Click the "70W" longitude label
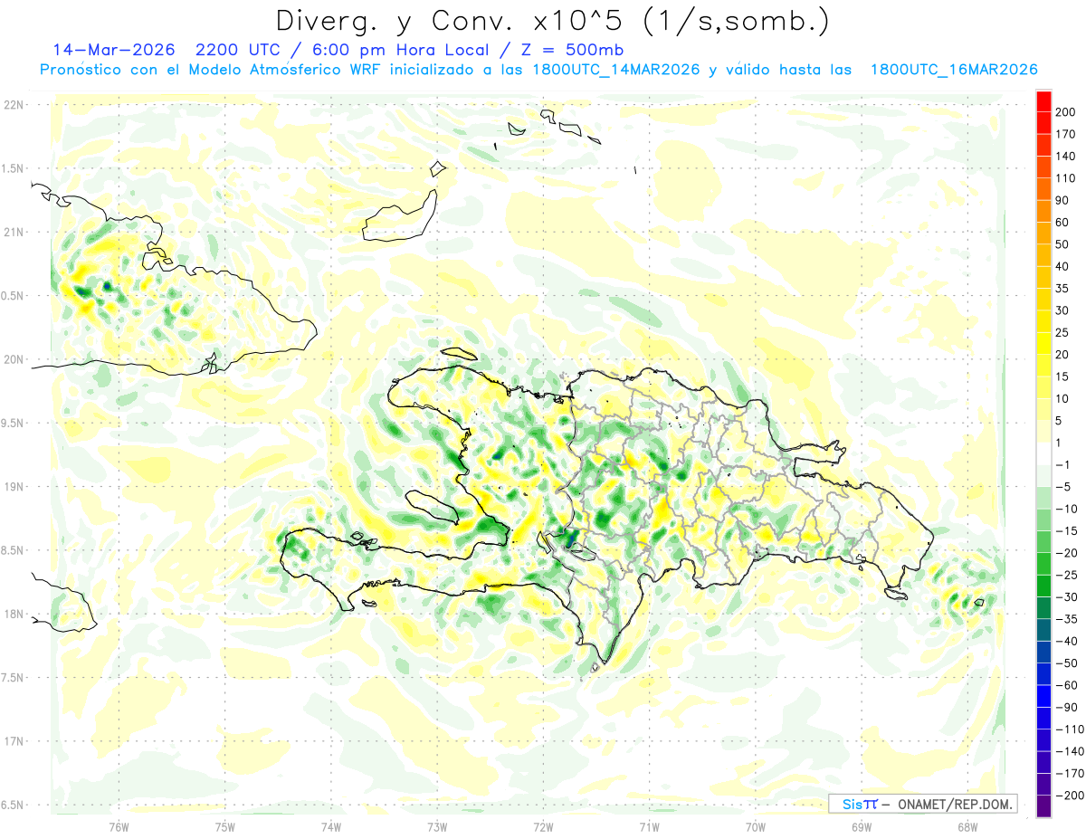Screen dimensions: 1086x839 [x=756, y=826]
